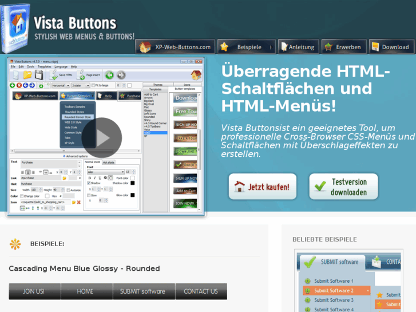This screenshot has width=416, height=312.
Task: Switch to the Hot state tab
Action: point(108,162)
